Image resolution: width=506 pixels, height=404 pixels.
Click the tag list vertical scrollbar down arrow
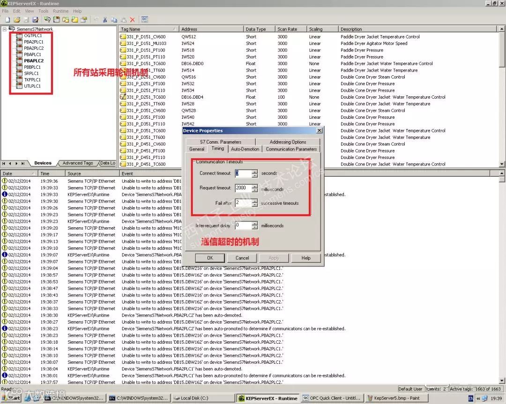pos(502,164)
